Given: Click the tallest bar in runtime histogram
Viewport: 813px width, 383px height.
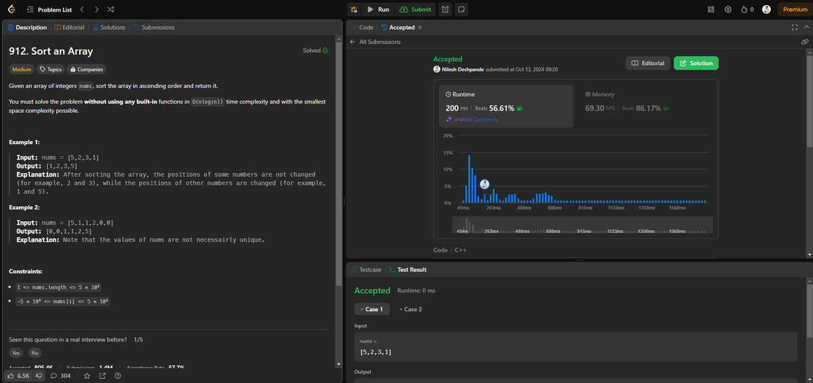Looking at the screenshot, I should coord(468,180).
